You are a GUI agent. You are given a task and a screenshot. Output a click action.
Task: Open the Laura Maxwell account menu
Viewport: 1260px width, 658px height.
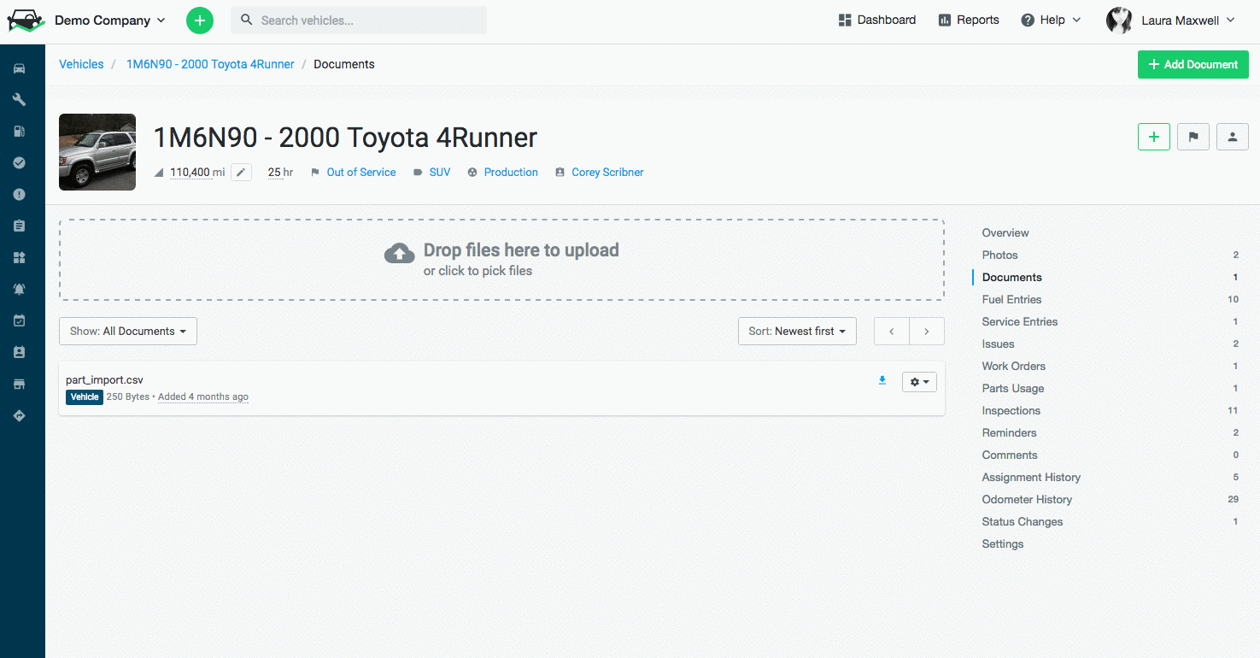(1171, 21)
